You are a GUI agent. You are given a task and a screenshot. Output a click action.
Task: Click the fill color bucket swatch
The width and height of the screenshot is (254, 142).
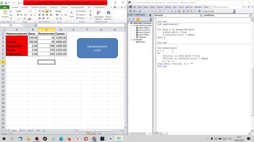point(24,19)
